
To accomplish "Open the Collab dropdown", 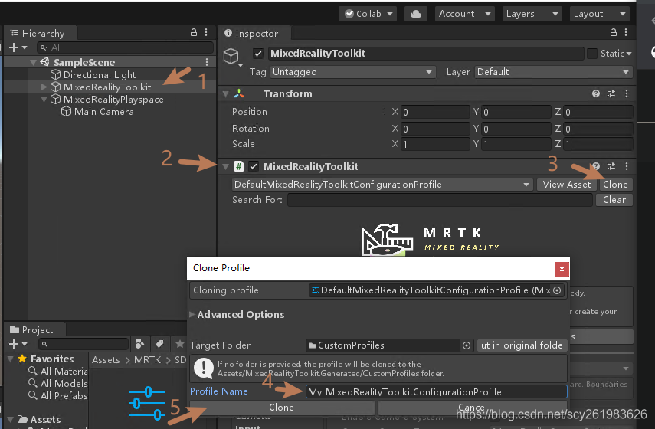I will click(x=368, y=14).
